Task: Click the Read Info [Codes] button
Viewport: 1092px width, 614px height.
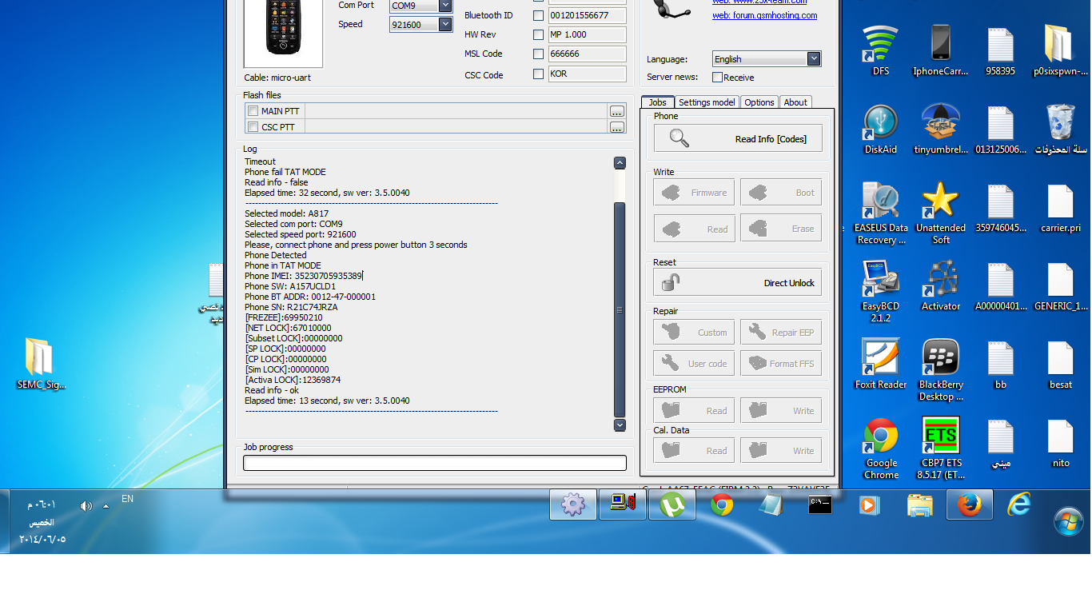Action: click(738, 138)
